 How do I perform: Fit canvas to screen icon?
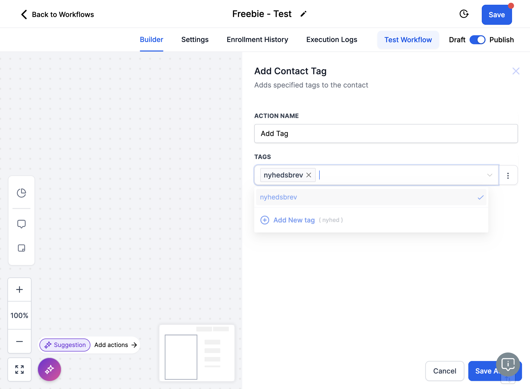pyautogui.click(x=19, y=369)
